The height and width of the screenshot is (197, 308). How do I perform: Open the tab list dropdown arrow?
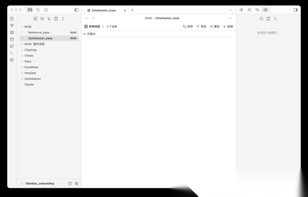pos(231,10)
